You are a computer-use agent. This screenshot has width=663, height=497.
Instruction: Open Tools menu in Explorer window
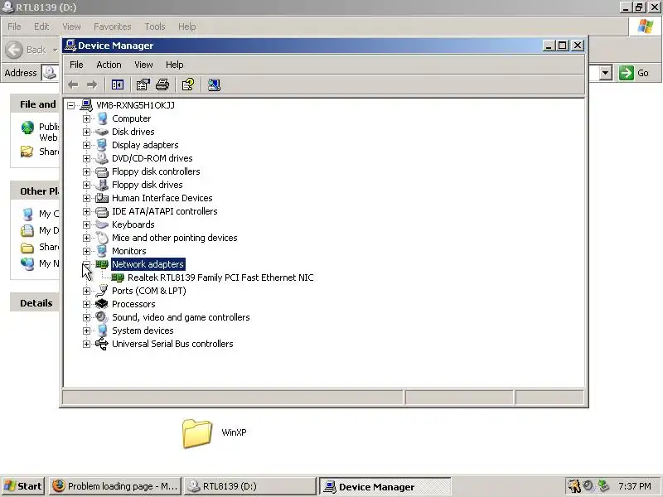click(x=155, y=27)
